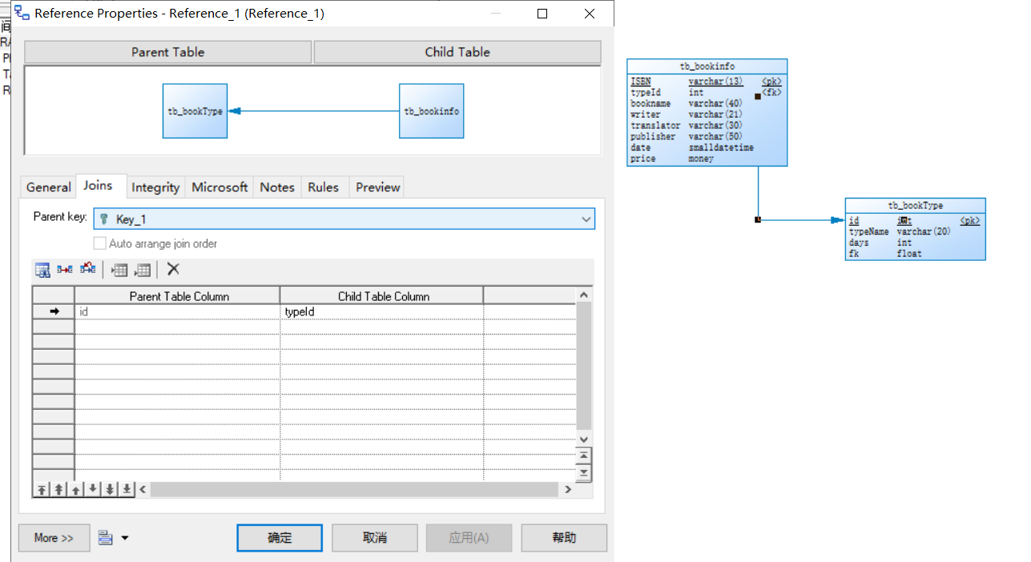The height and width of the screenshot is (562, 1031).
Task: Click the Add a Row icon
Action: click(x=143, y=270)
